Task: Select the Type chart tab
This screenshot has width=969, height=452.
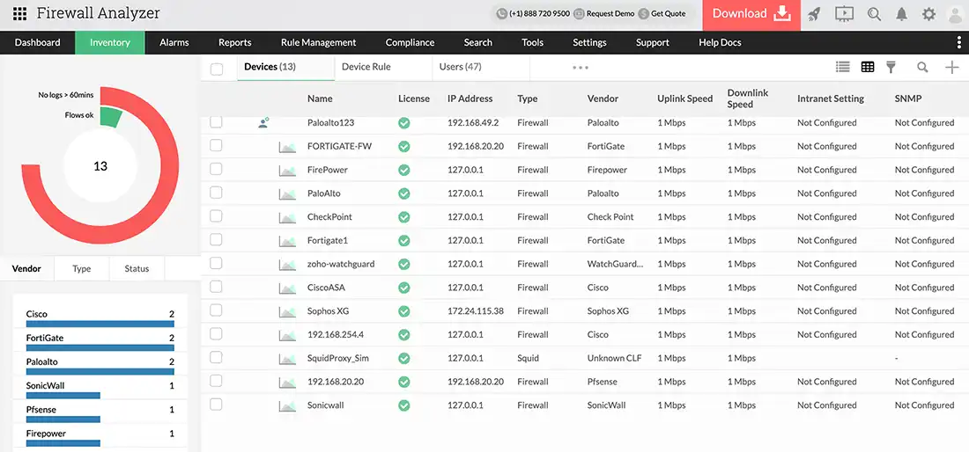Action: coord(82,269)
